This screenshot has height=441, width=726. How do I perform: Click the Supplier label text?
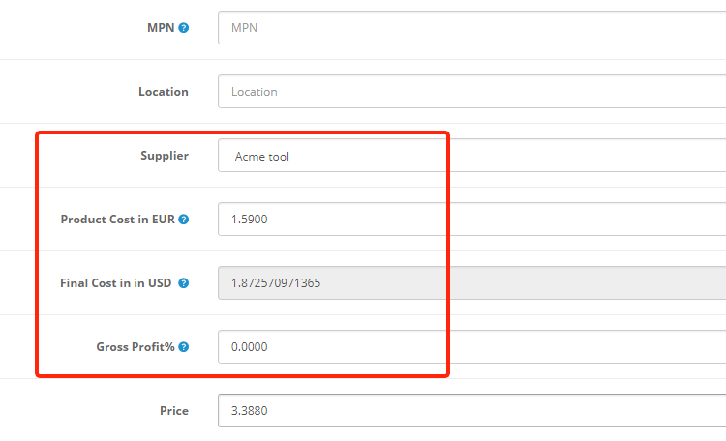coord(165,156)
